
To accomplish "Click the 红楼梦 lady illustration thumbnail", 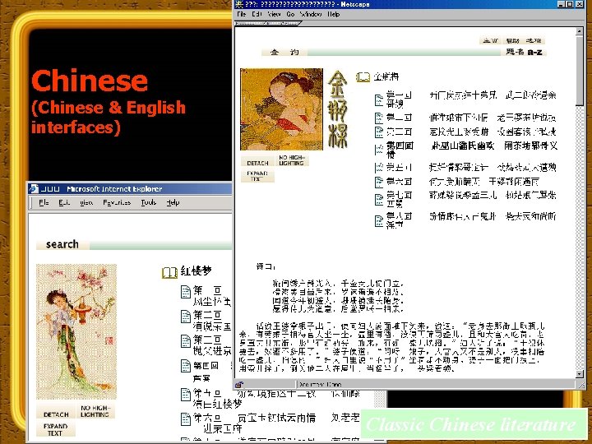I will (76, 331).
